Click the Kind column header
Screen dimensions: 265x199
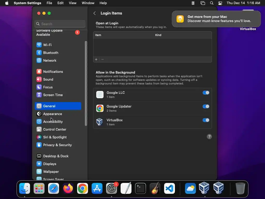[x=158, y=35]
